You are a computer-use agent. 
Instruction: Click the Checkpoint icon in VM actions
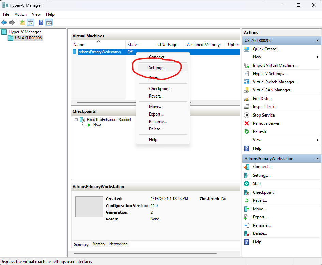(247, 192)
